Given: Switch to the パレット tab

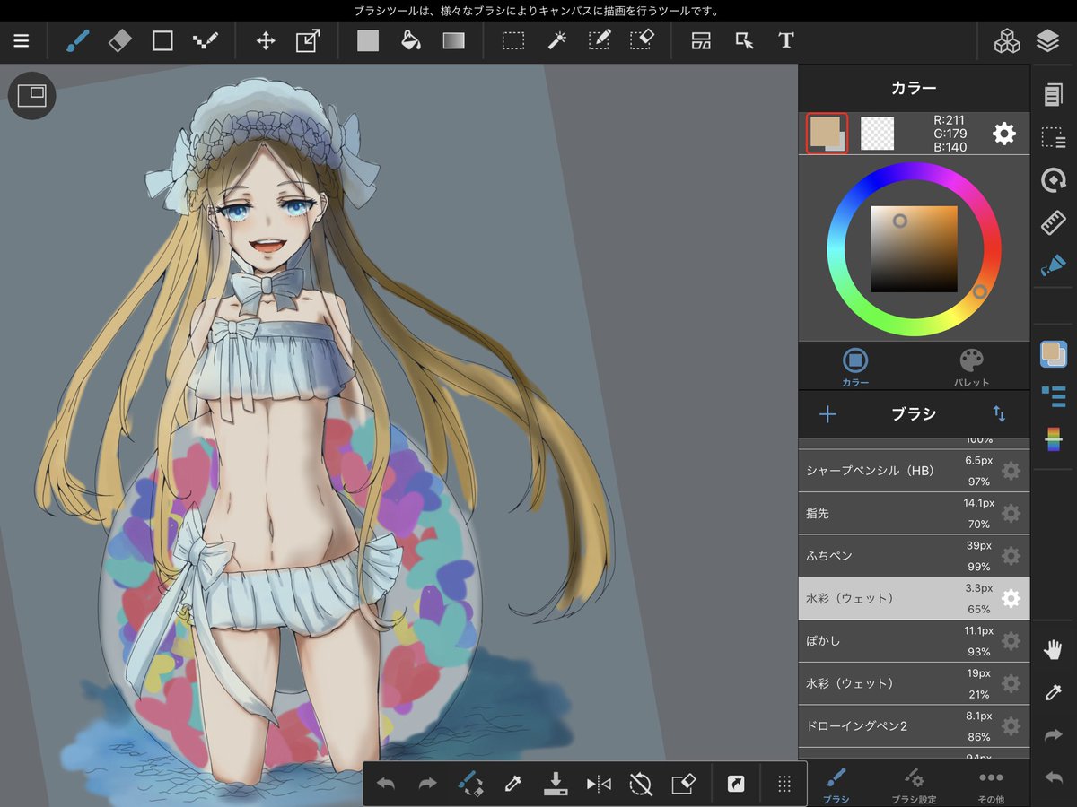Looking at the screenshot, I should tap(972, 367).
